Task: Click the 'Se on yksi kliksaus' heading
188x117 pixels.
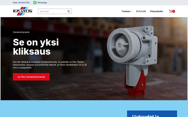Action: [x=36, y=47]
